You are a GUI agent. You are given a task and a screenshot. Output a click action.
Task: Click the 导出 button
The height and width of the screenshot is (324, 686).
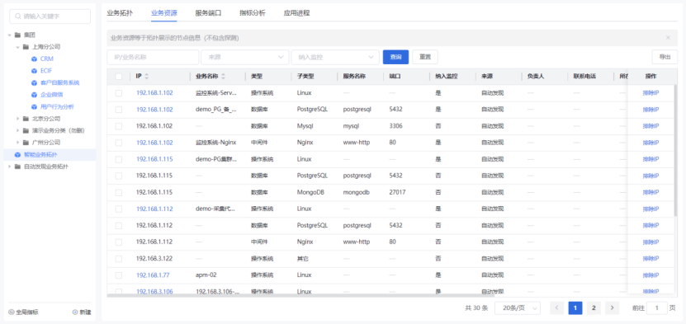[x=665, y=57]
